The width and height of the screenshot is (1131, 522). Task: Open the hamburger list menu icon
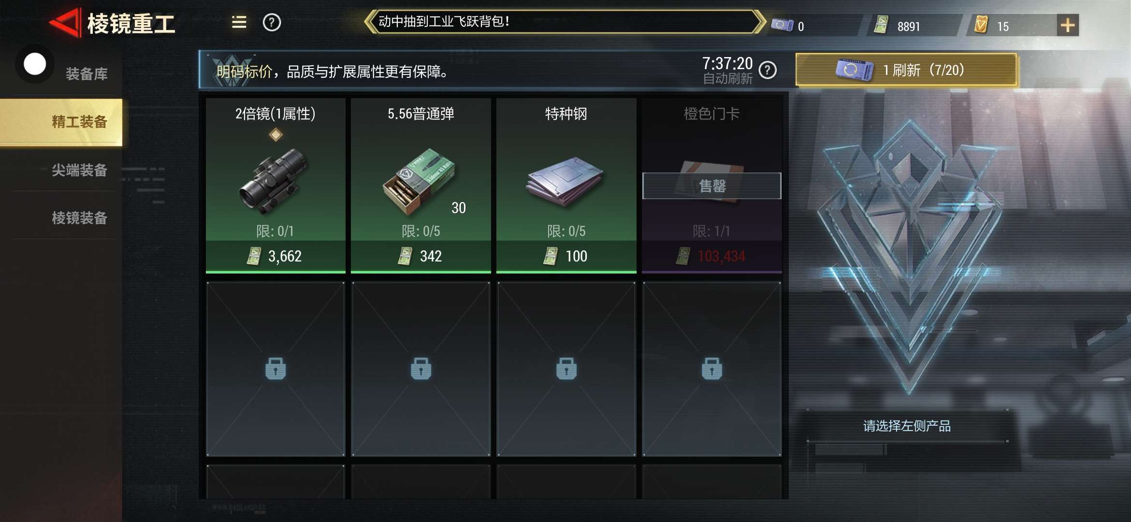pos(239,22)
